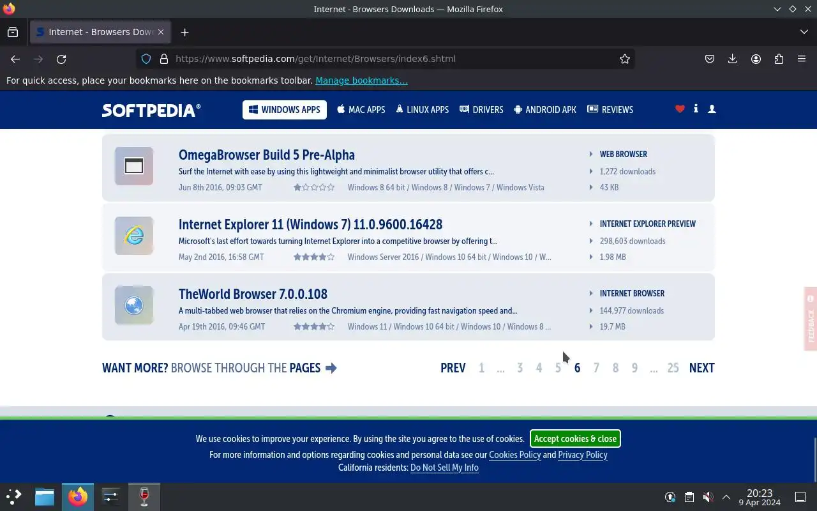Click the info icon in Softpedia header

click(x=696, y=109)
